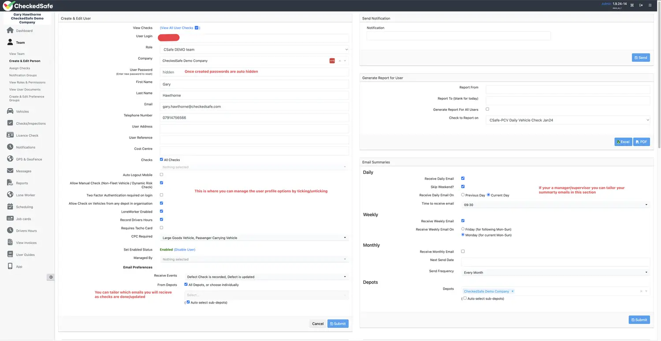The width and height of the screenshot is (661, 341).
Task: Open the Role dropdown
Action: [254, 49]
